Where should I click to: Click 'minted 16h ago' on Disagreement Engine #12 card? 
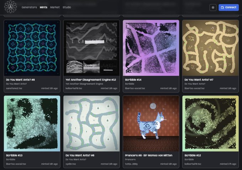109,88
